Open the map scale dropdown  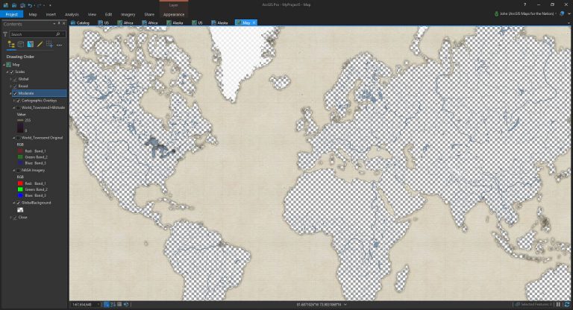tap(98, 304)
